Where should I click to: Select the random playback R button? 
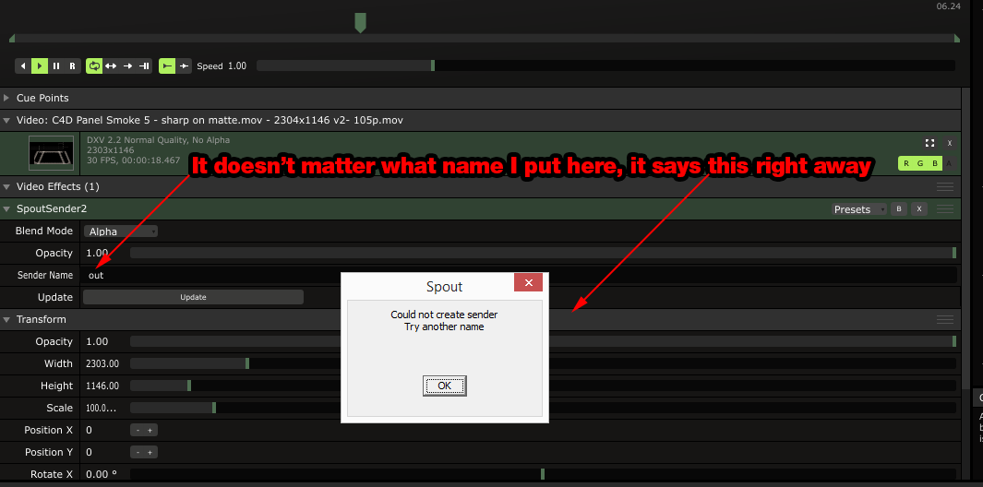click(71, 66)
